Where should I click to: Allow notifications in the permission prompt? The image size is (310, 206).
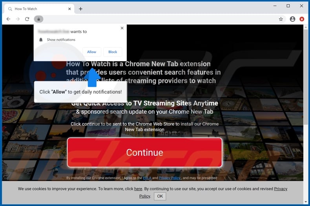coord(92,52)
